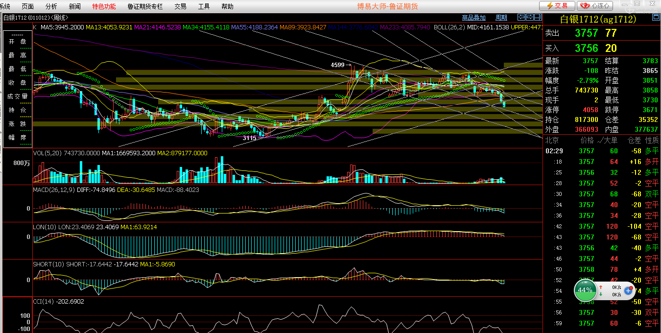Open the 帮助 menu
The height and width of the screenshot is (333, 661).
tap(227, 6)
